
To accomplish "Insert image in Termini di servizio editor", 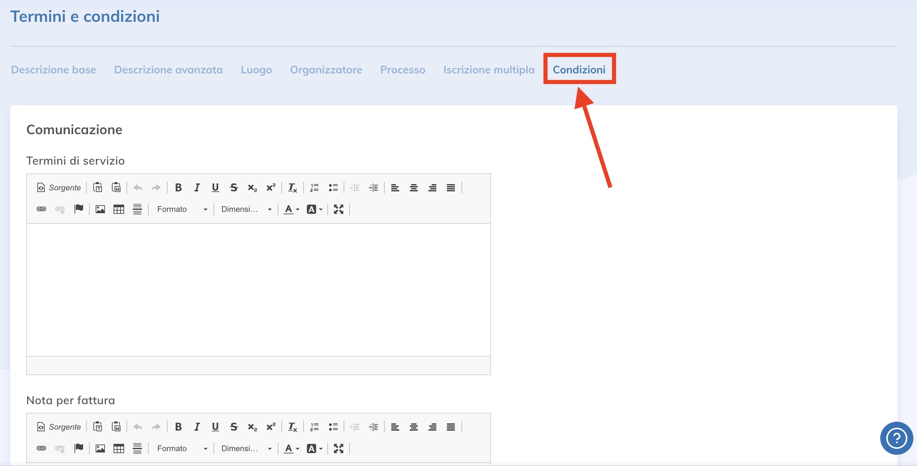I will (x=100, y=209).
